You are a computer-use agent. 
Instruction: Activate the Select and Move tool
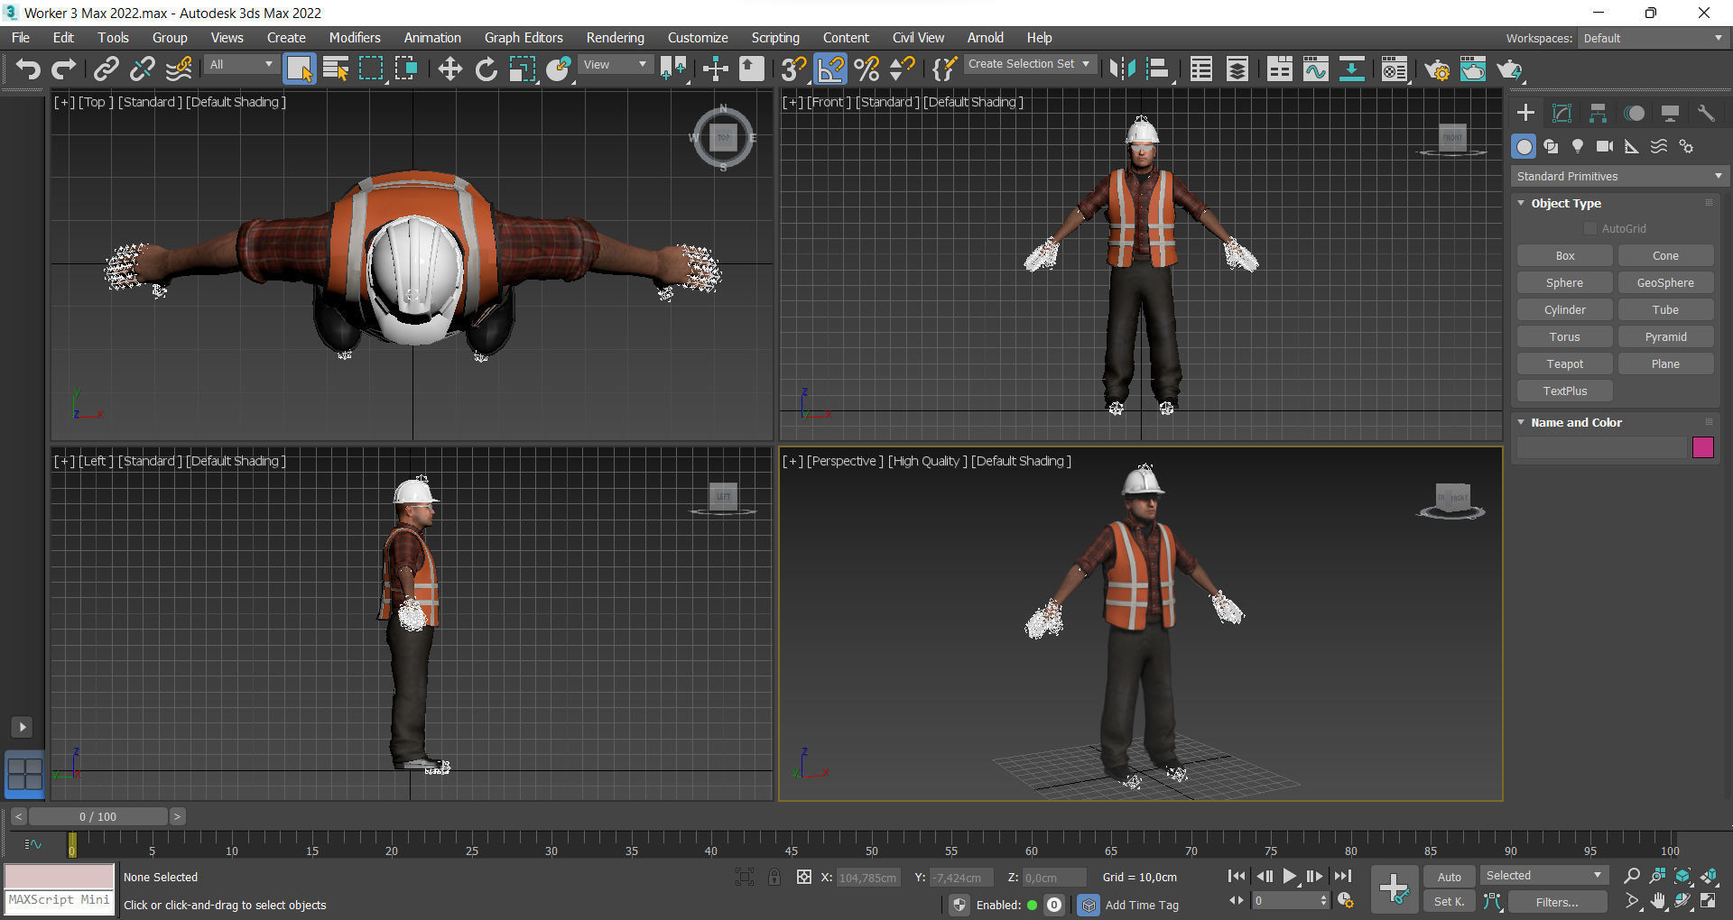click(449, 69)
